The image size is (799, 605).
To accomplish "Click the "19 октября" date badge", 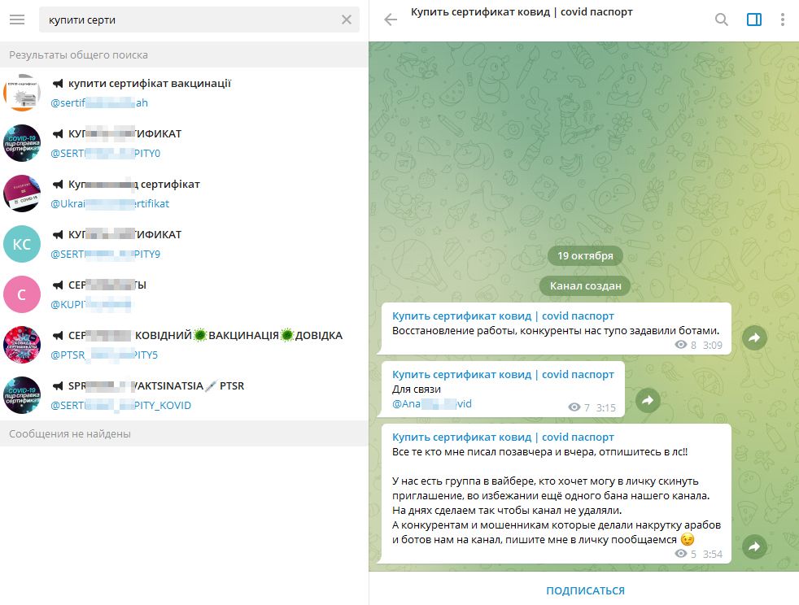I will 584,255.
